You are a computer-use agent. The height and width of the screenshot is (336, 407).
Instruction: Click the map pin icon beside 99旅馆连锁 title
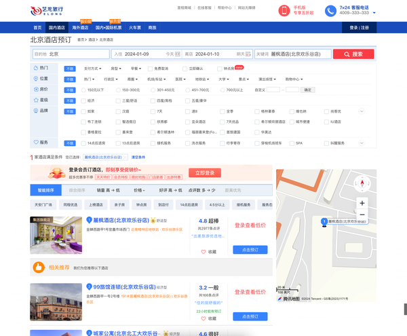click(89, 286)
